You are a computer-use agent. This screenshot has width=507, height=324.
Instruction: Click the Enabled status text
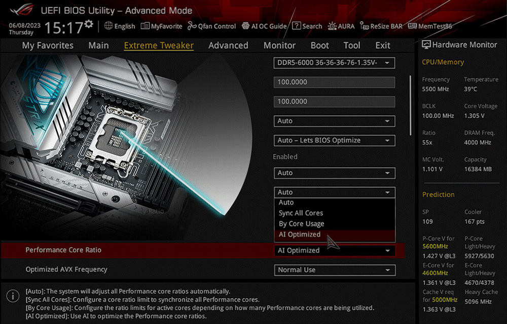pyautogui.click(x=285, y=157)
